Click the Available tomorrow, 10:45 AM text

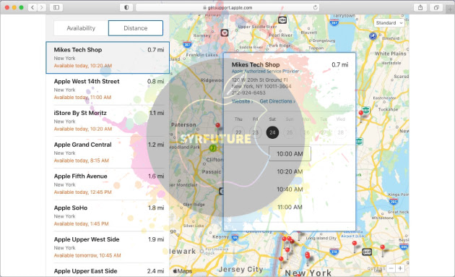coord(87,255)
